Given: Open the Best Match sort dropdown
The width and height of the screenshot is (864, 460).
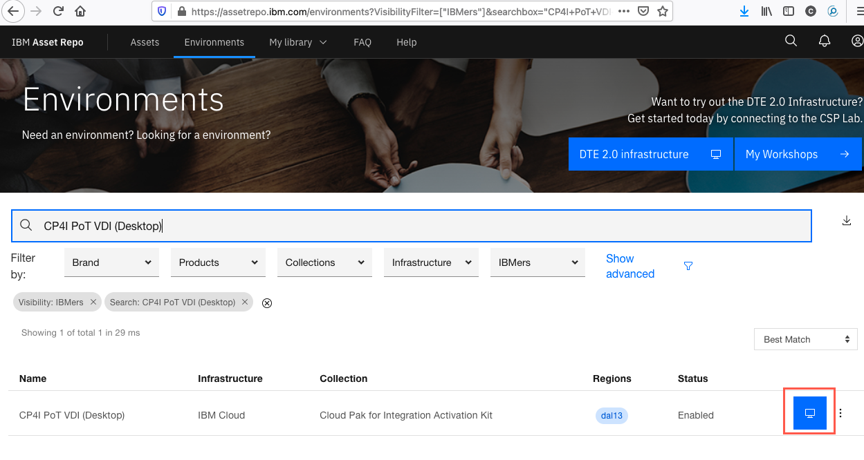Looking at the screenshot, I should (806, 339).
